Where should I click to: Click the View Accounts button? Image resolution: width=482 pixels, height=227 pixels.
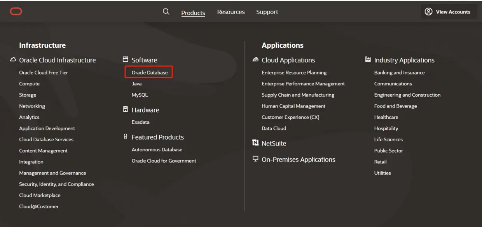449,12
